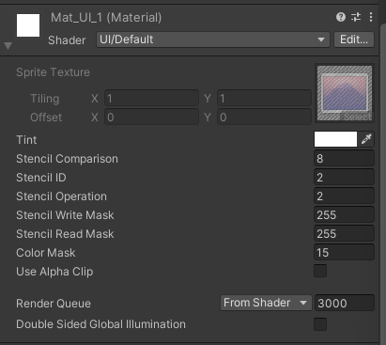The image size is (386, 345).
Task: Open the Tint color swatch
Action: pyautogui.click(x=335, y=139)
